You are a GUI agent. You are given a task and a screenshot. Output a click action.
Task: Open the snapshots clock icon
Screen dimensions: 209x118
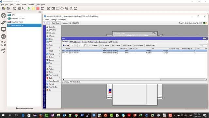(x=15, y=9)
